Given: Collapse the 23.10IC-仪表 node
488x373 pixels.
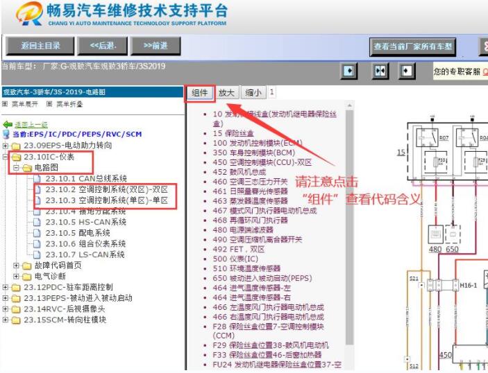Looking at the screenshot, I should pyautogui.click(x=6, y=157).
